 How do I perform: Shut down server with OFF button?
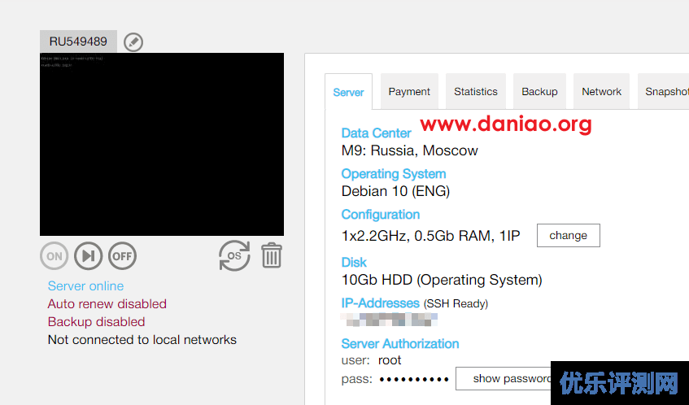tap(122, 255)
